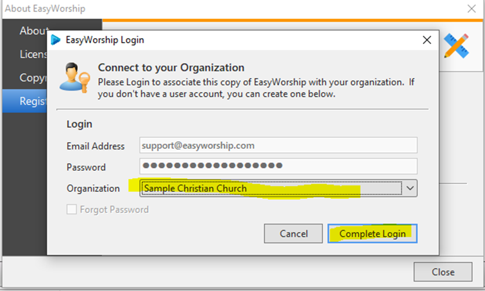Focus the Email Address field
The width and height of the screenshot is (485, 291).
coord(278,145)
